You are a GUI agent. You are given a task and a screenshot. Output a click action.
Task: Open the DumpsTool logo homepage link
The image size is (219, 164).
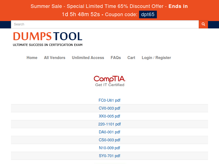48,39
